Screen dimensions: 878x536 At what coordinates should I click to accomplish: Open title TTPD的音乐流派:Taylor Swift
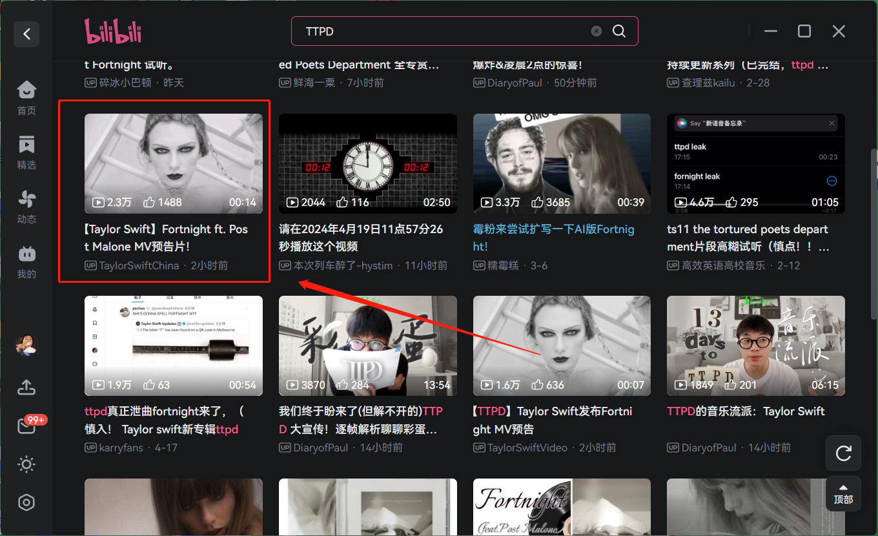pos(746,411)
